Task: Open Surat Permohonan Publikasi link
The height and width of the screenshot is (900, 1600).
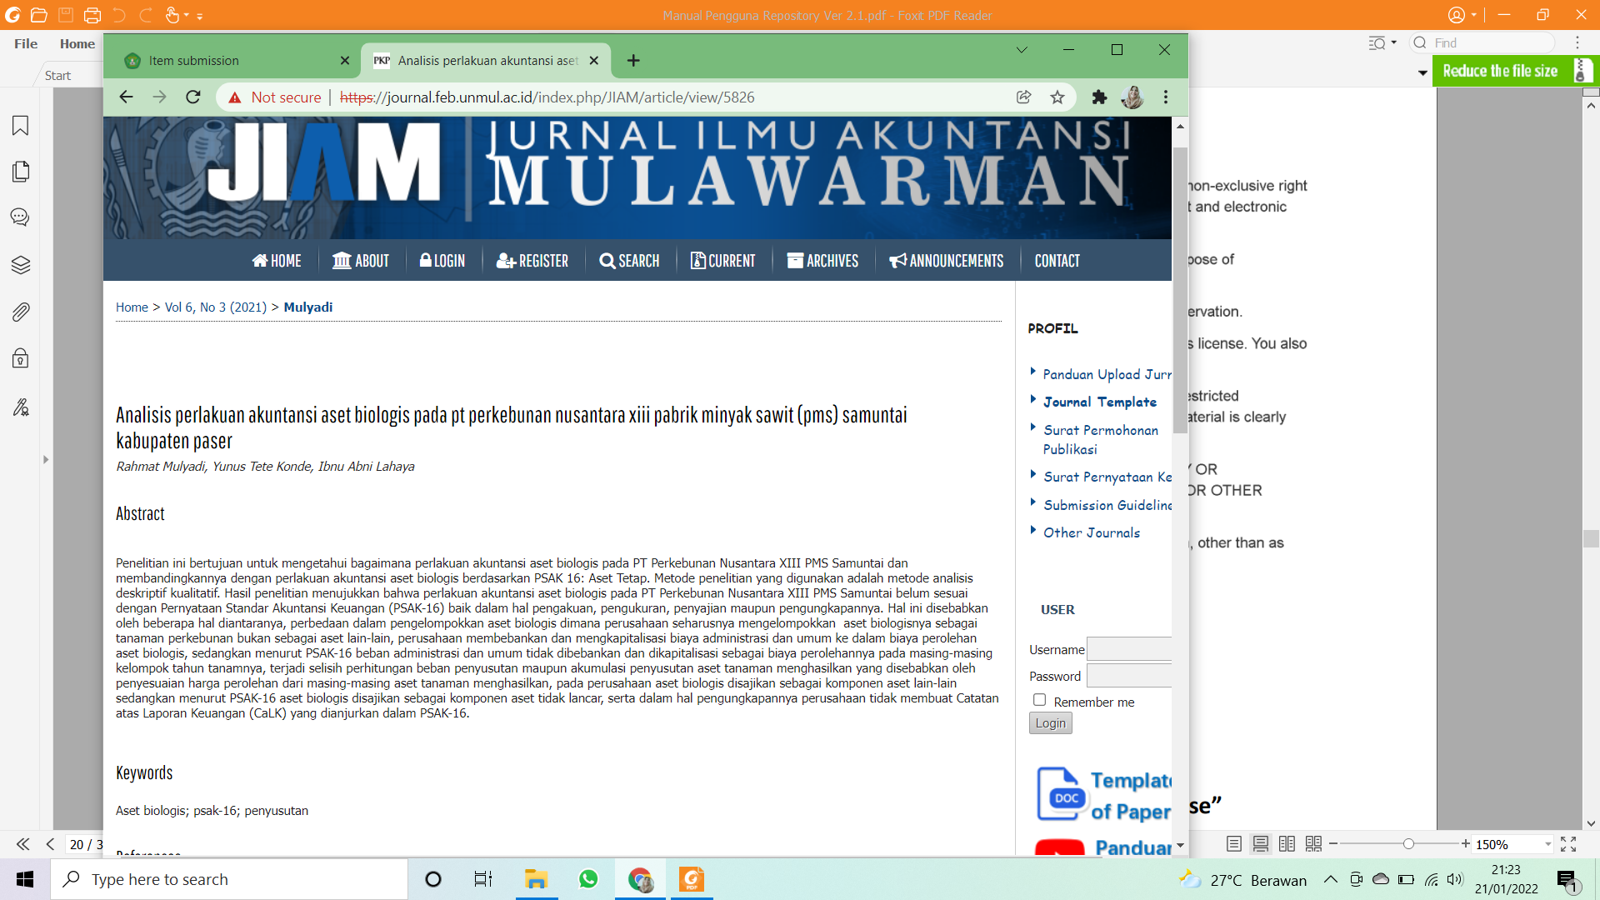Action: (x=1100, y=439)
